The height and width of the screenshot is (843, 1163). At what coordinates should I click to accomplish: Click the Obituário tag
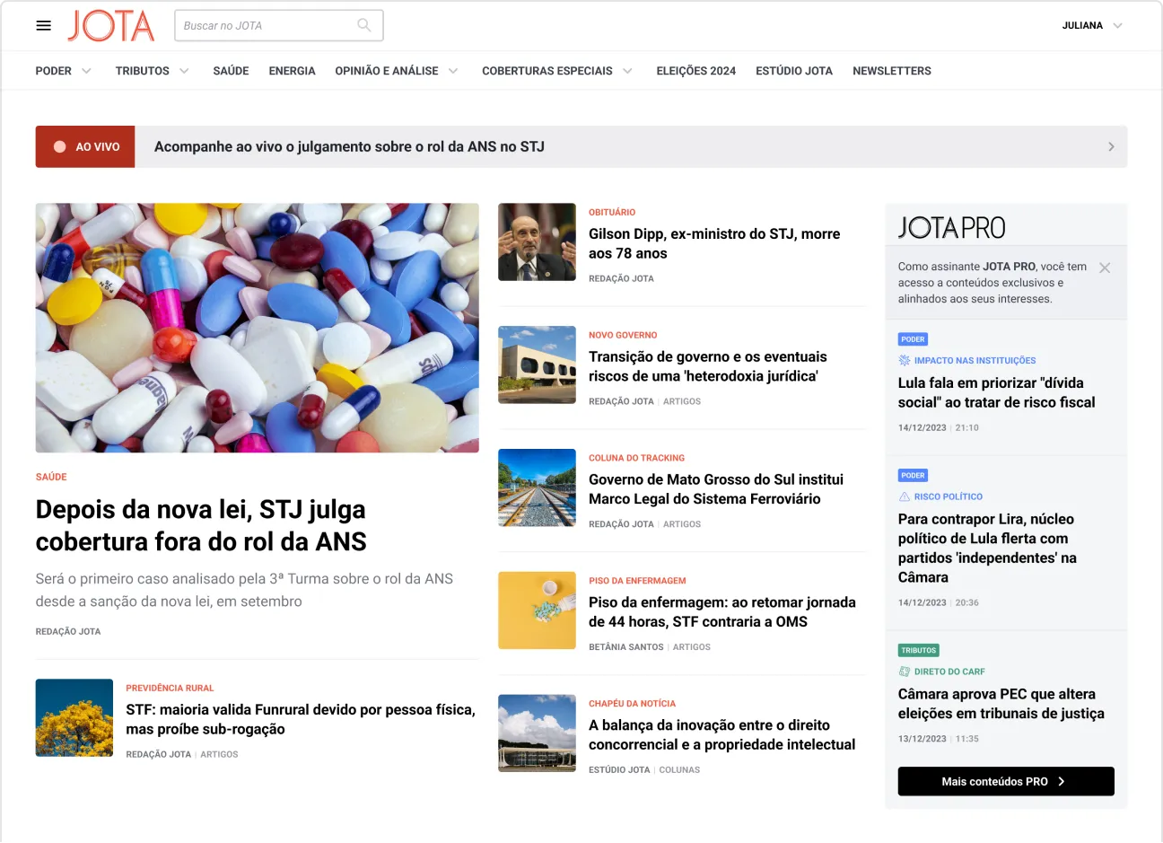tap(612, 212)
